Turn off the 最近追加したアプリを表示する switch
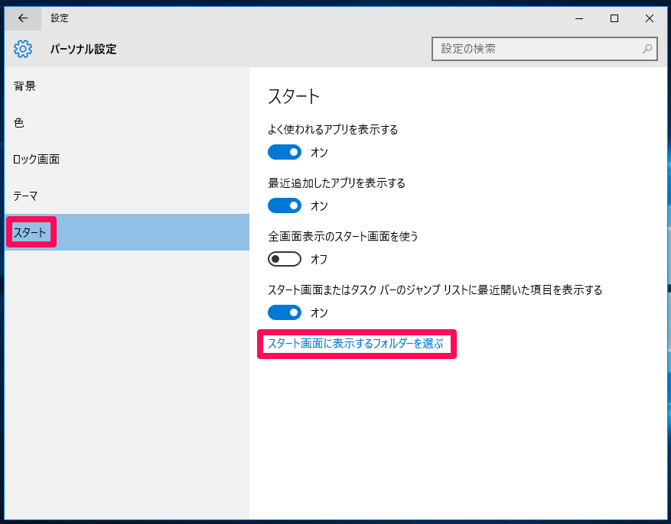This screenshot has height=524, width=671. 285,205
